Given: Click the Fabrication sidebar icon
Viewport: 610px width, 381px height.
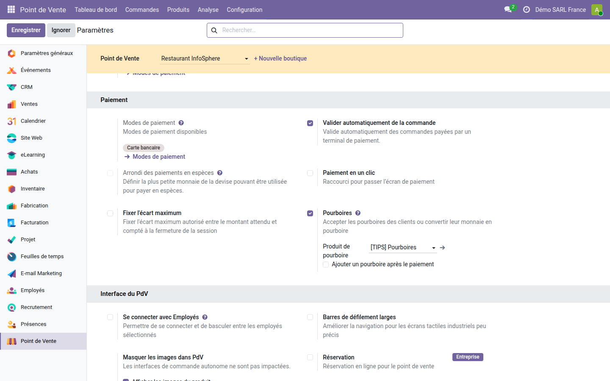Looking at the screenshot, I should (12, 206).
